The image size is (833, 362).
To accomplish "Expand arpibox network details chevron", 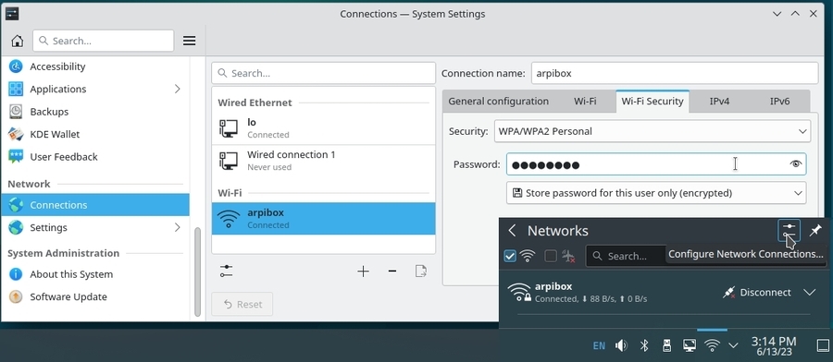I will tap(809, 293).
